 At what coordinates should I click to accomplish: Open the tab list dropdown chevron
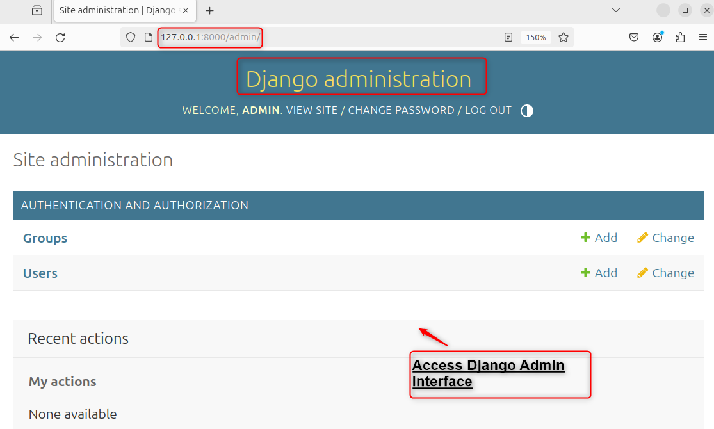(x=616, y=10)
